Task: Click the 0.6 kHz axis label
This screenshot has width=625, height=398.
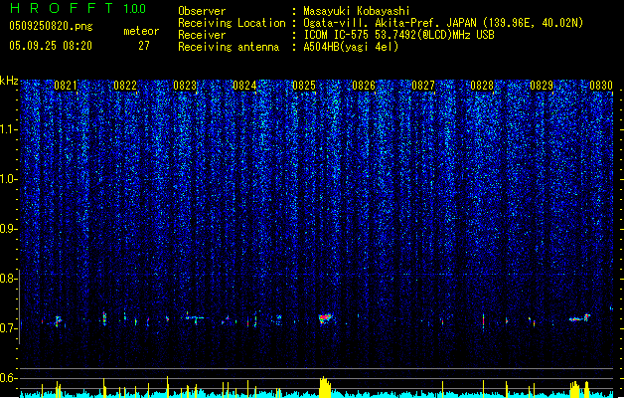Action: 9,378
